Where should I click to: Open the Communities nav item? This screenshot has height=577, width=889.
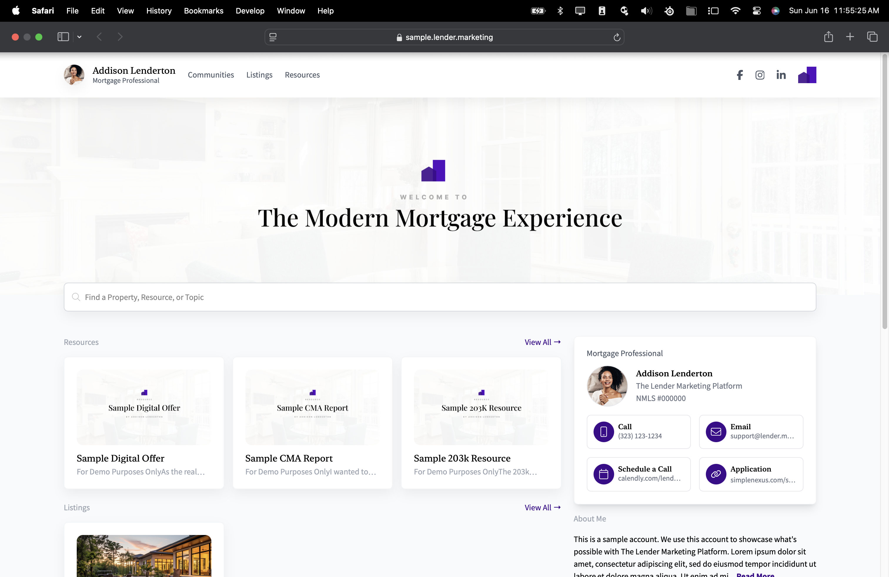pos(211,75)
